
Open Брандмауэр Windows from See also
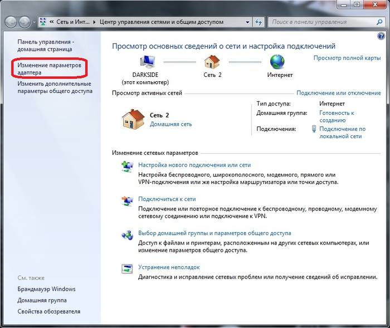tap(46, 289)
